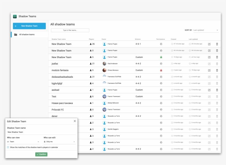Click Vlad Andersen's avatar
226x165 pixels.
tap(104, 64)
